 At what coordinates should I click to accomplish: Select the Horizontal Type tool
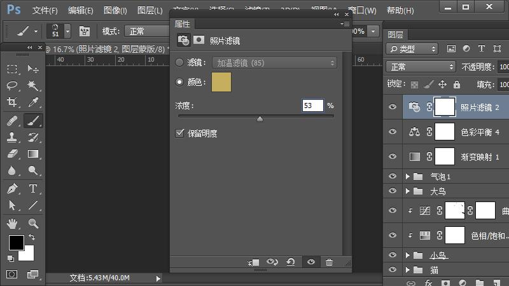(33, 189)
